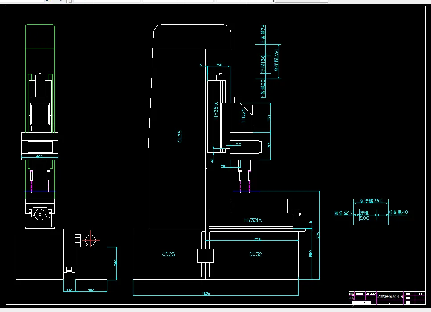Click the HY25IA slide label
This screenshot has width=431, height=312.
[216, 111]
